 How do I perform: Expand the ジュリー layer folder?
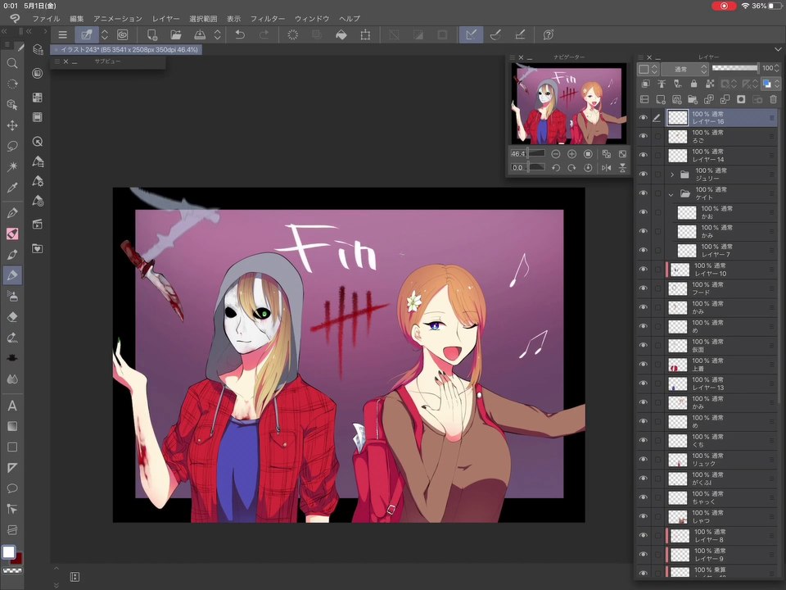[672, 175]
